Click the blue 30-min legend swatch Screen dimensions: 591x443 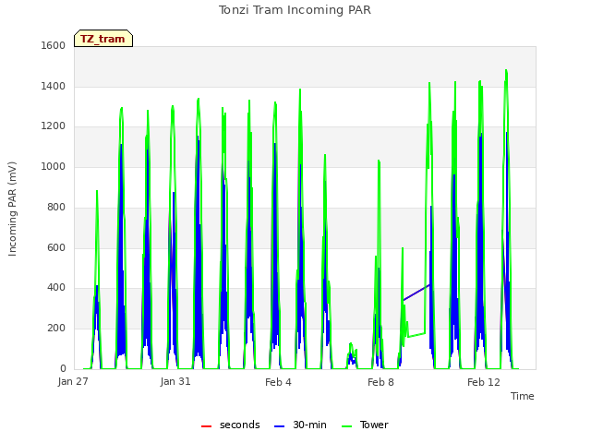pos(279,426)
